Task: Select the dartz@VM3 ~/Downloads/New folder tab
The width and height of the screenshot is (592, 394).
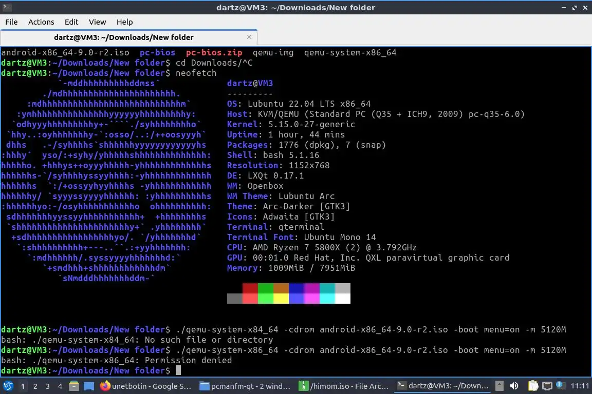Action: point(129,37)
